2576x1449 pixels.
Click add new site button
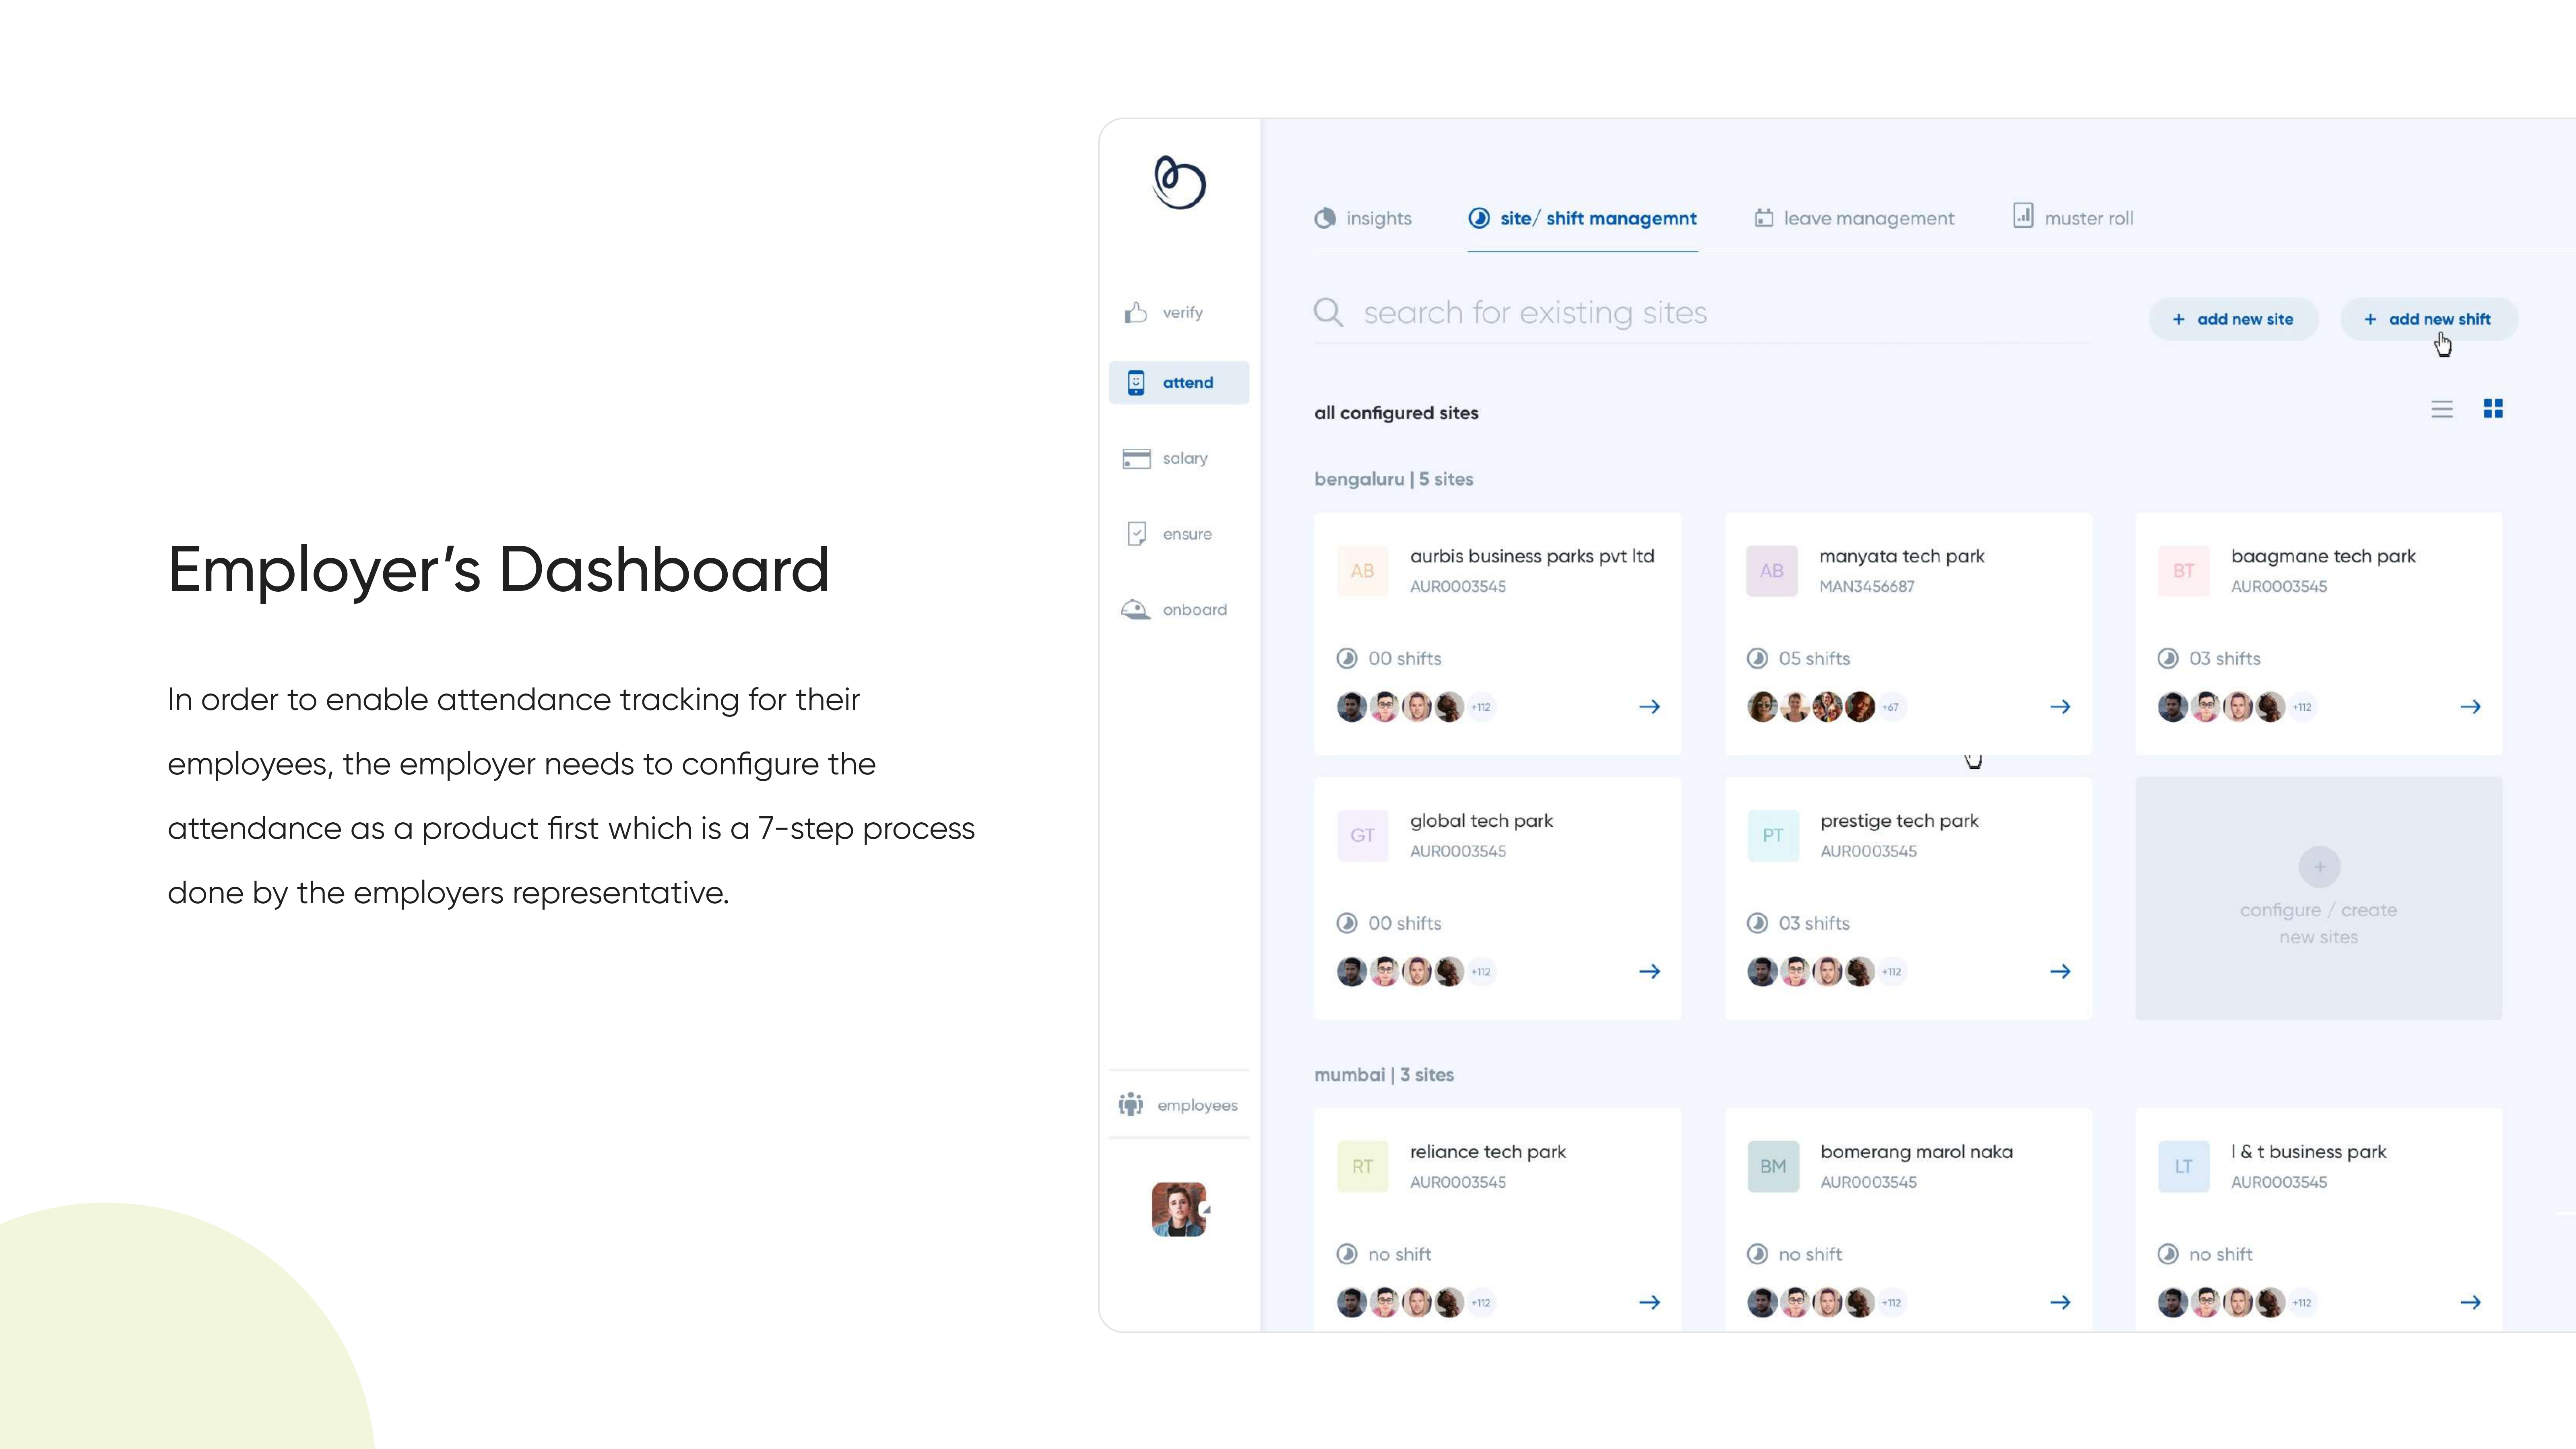point(2233,319)
